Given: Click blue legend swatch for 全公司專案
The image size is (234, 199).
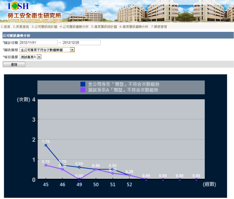Looking at the screenshot, I should coord(83,84).
